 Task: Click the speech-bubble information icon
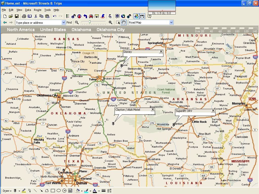[x=117, y=16]
